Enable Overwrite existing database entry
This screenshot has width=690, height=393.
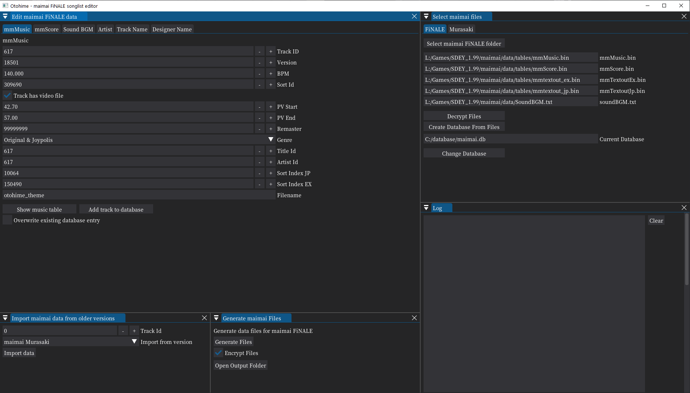tap(7, 220)
